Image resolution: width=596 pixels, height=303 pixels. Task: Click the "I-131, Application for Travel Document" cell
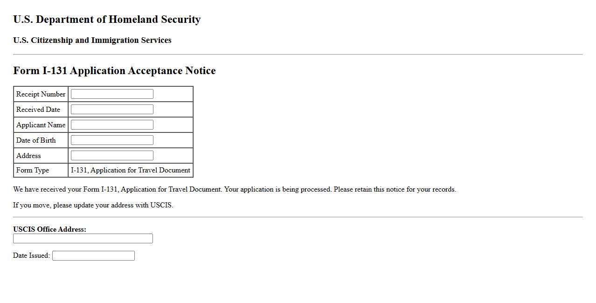pos(131,170)
